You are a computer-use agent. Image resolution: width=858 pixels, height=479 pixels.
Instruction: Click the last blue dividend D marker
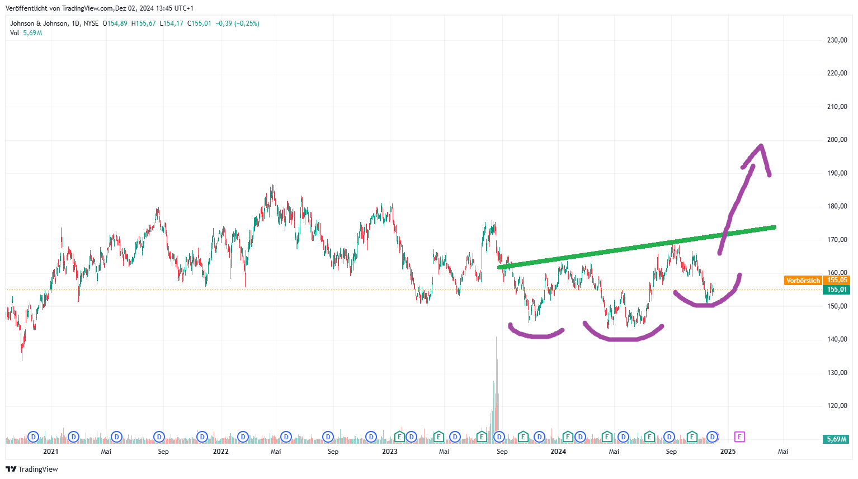pos(712,437)
